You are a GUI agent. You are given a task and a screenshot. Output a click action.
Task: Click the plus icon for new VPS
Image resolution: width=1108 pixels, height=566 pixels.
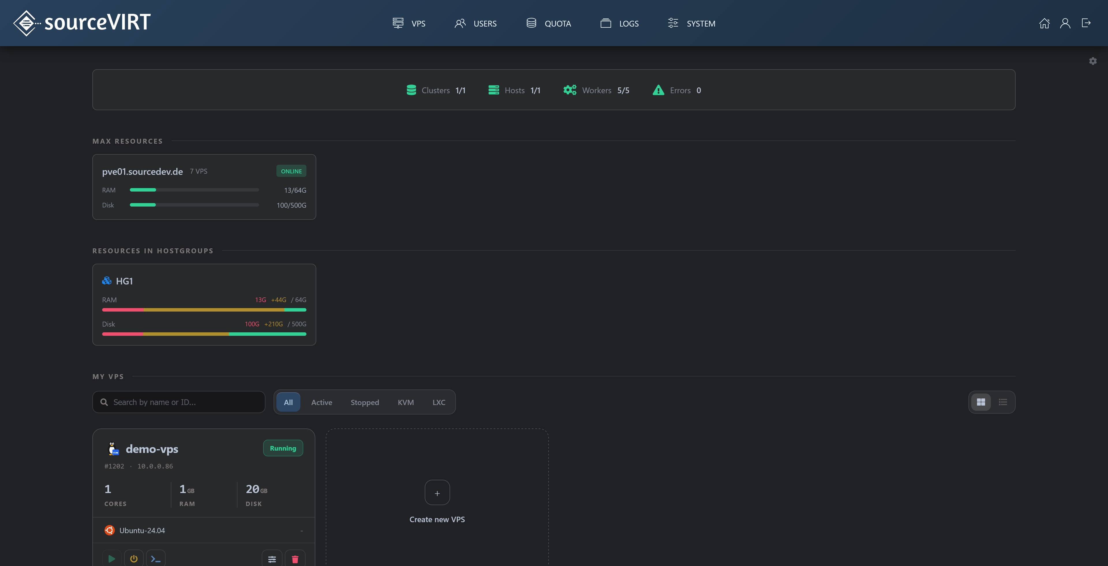(x=437, y=493)
